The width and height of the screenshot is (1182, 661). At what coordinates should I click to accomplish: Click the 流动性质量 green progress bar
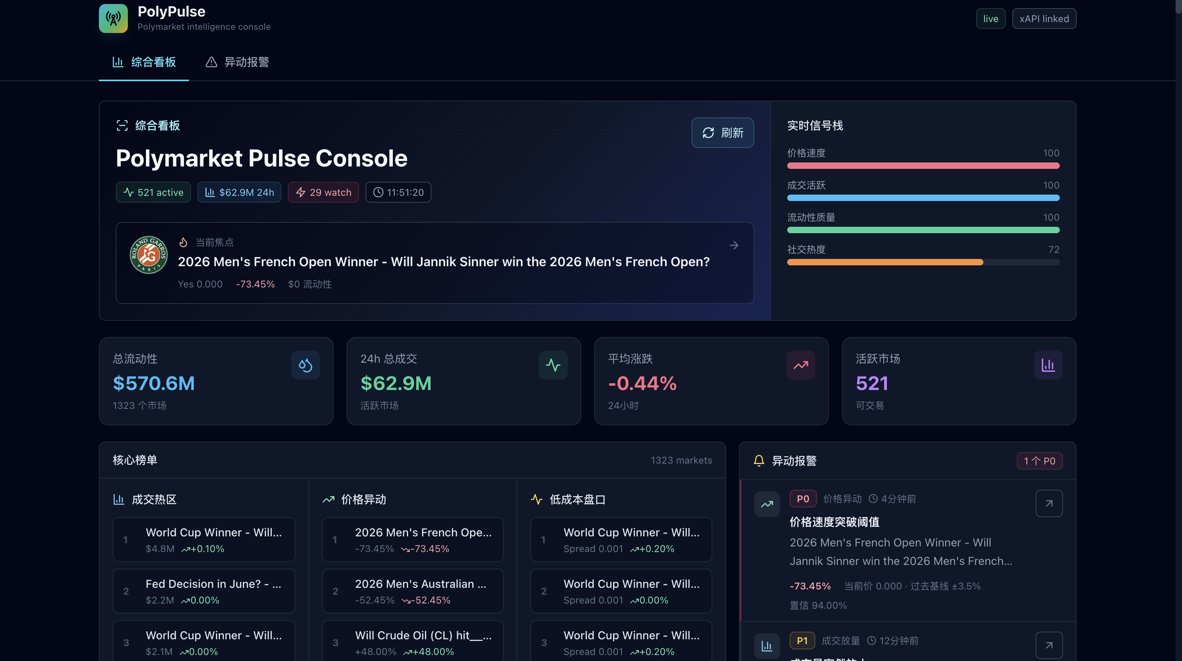click(x=923, y=230)
